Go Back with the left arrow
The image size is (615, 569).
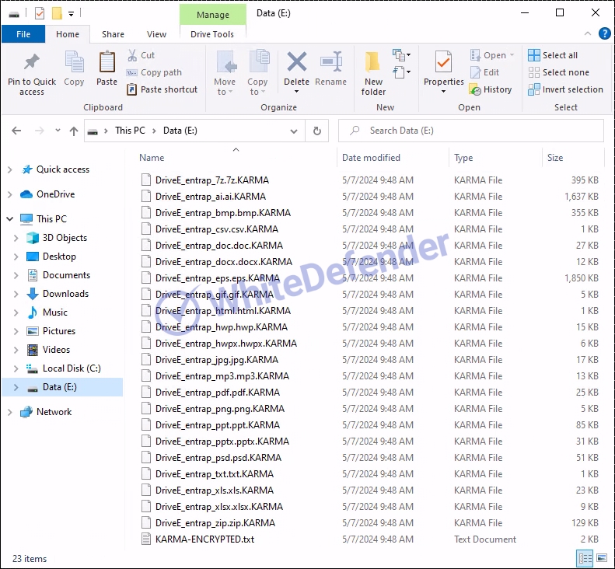pos(16,131)
